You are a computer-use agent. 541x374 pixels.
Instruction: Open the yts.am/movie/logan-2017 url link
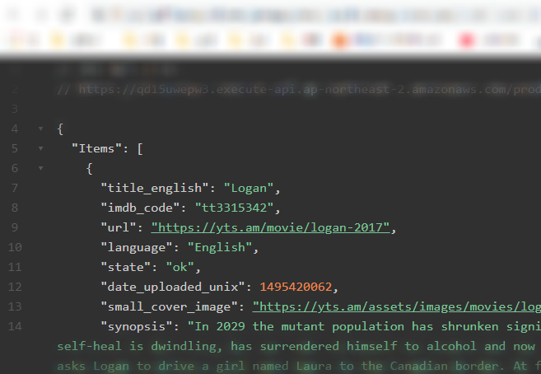270,227
